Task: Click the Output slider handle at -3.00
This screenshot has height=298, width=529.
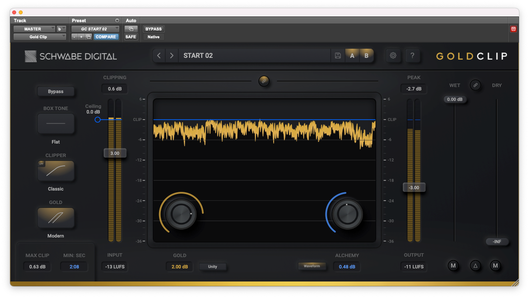Action: [x=414, y=188]
